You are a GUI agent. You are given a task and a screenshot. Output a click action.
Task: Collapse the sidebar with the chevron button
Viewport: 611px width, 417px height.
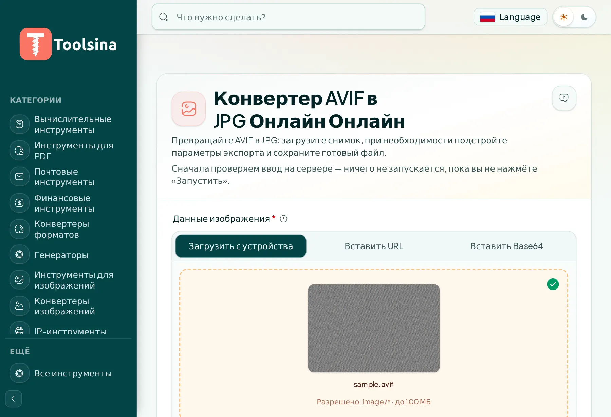pyautogui.click(x=14, y=399)
